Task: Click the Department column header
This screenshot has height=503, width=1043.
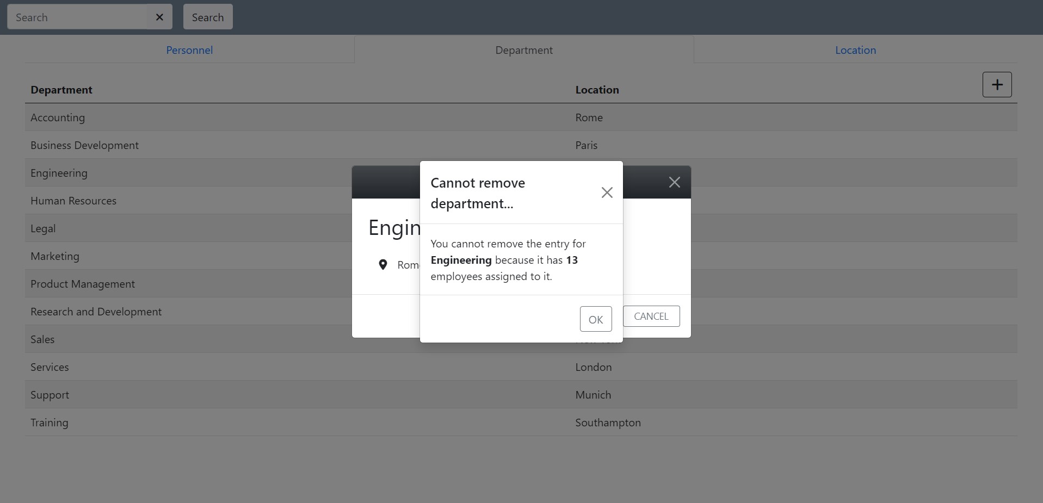Action: click(x=61, y=90)
